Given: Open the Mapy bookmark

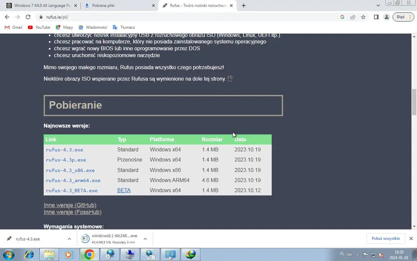Looking at the screenshot, I should click(65, 27).
